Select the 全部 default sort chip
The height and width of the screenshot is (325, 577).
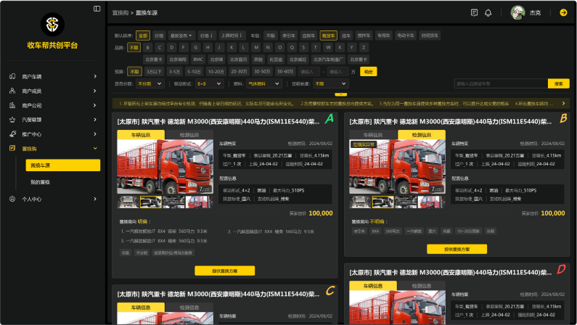pyautogui.click(x=143, y=36)
